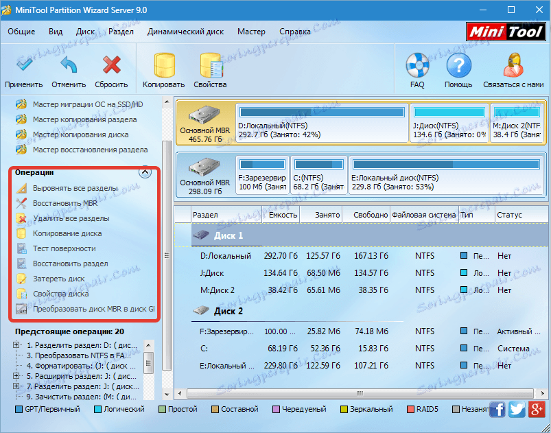This screenshot has height=433, width=551.
Task: Sort by Файловая система column header
Action: click(425, 215)
